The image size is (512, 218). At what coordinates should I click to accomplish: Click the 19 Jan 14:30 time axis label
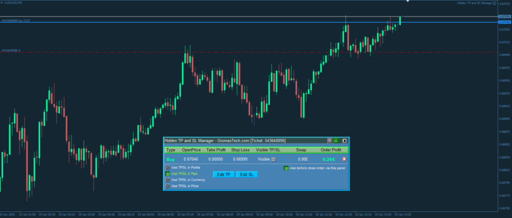coord(402,214)
